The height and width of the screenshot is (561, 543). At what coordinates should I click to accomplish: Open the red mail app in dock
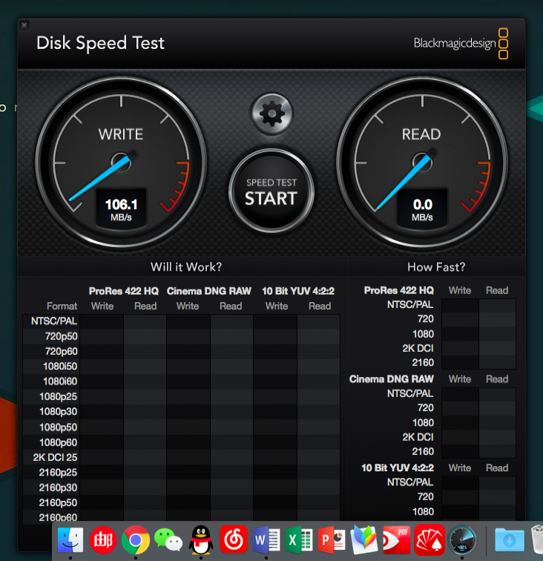pyautogui.click(x=103, y=540)
